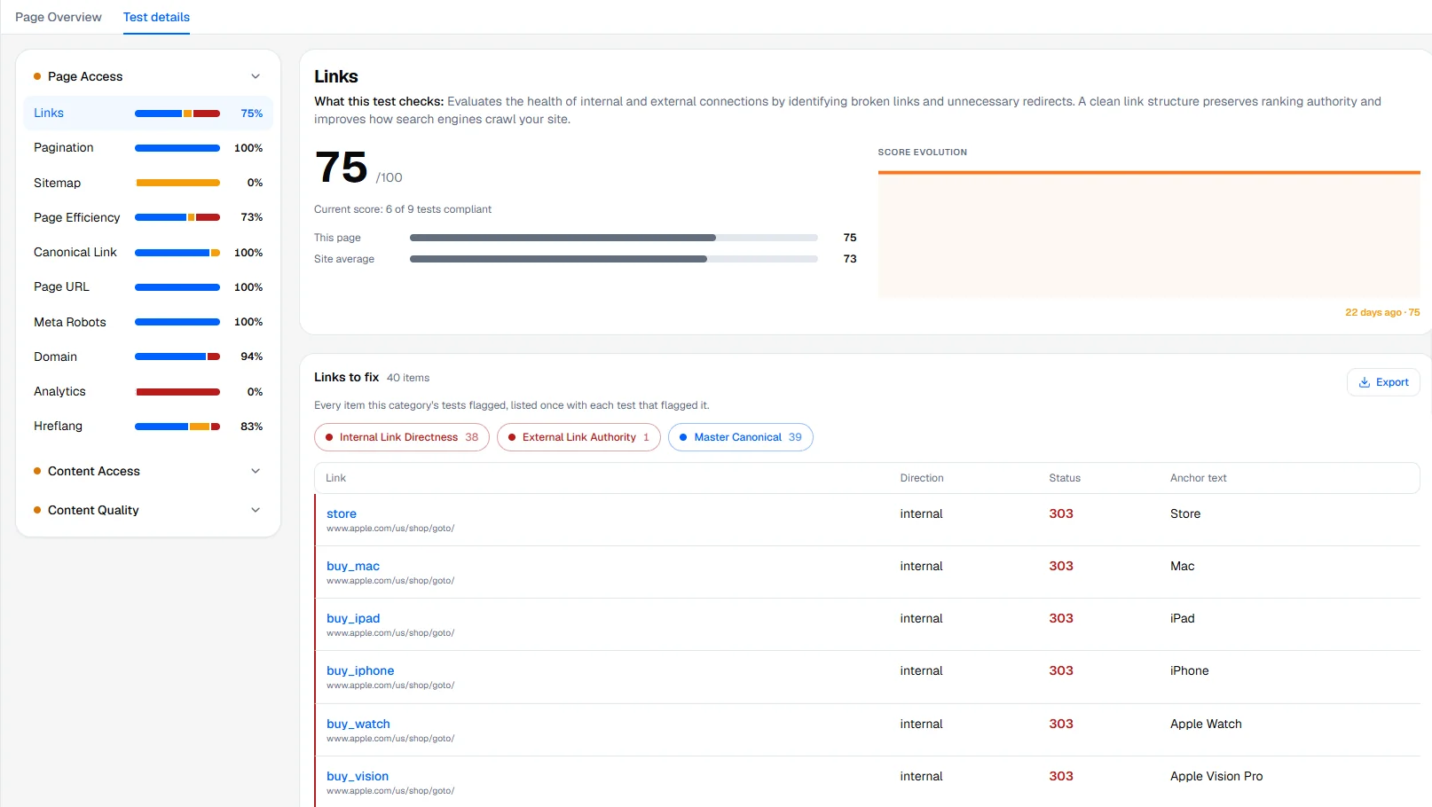The height and width of the screenshot is (807, 1432).
Task: Click the 'Apple Vision Pro' anchor text
Action: click(1216, 776)
